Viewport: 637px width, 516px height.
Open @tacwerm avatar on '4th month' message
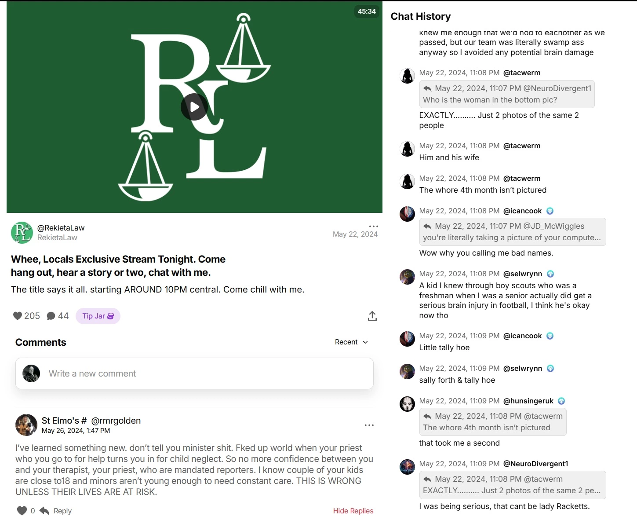(407, 181)
